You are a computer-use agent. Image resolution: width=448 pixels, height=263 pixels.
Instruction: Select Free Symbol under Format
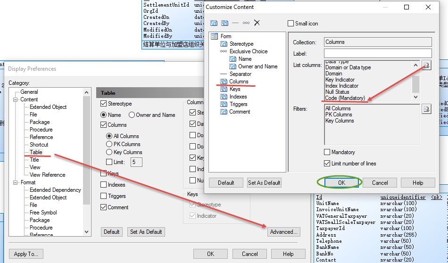[43, 213]
